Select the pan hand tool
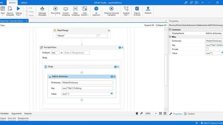The height and width of the screenshot is (125, 223). [137, 114]
